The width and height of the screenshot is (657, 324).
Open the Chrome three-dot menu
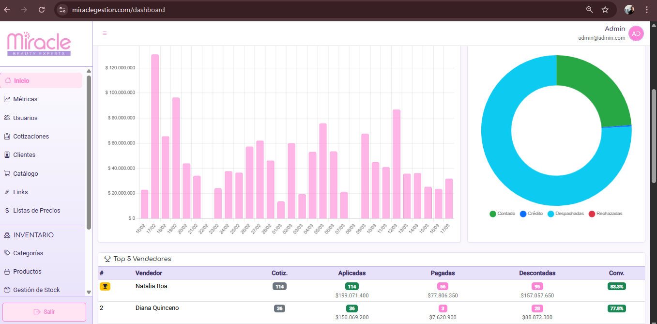click(x=647, y=10)
